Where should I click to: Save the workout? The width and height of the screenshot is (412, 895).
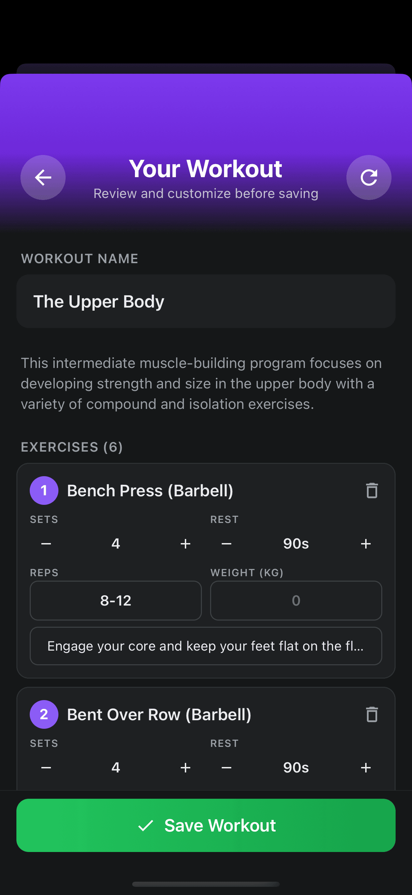pyautogui.click(x=206, y=825)
